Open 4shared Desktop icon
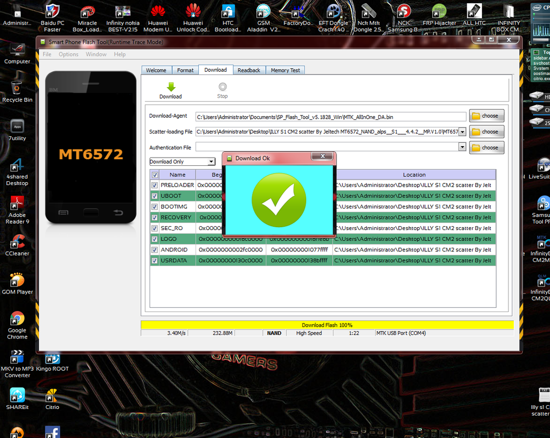The height and width of the screenshot is (438, 550). pos(17,172)
